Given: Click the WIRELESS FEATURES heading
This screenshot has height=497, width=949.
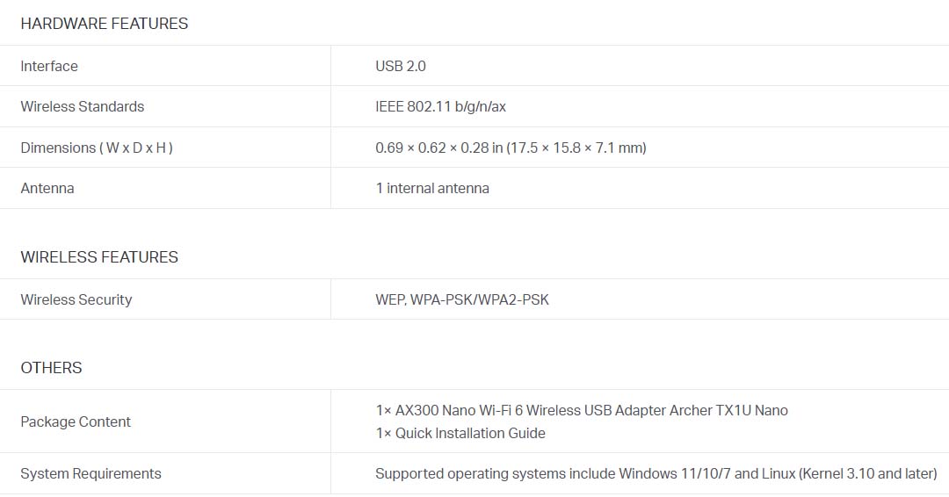Looking at the screenshot, I should pos(99,257).
